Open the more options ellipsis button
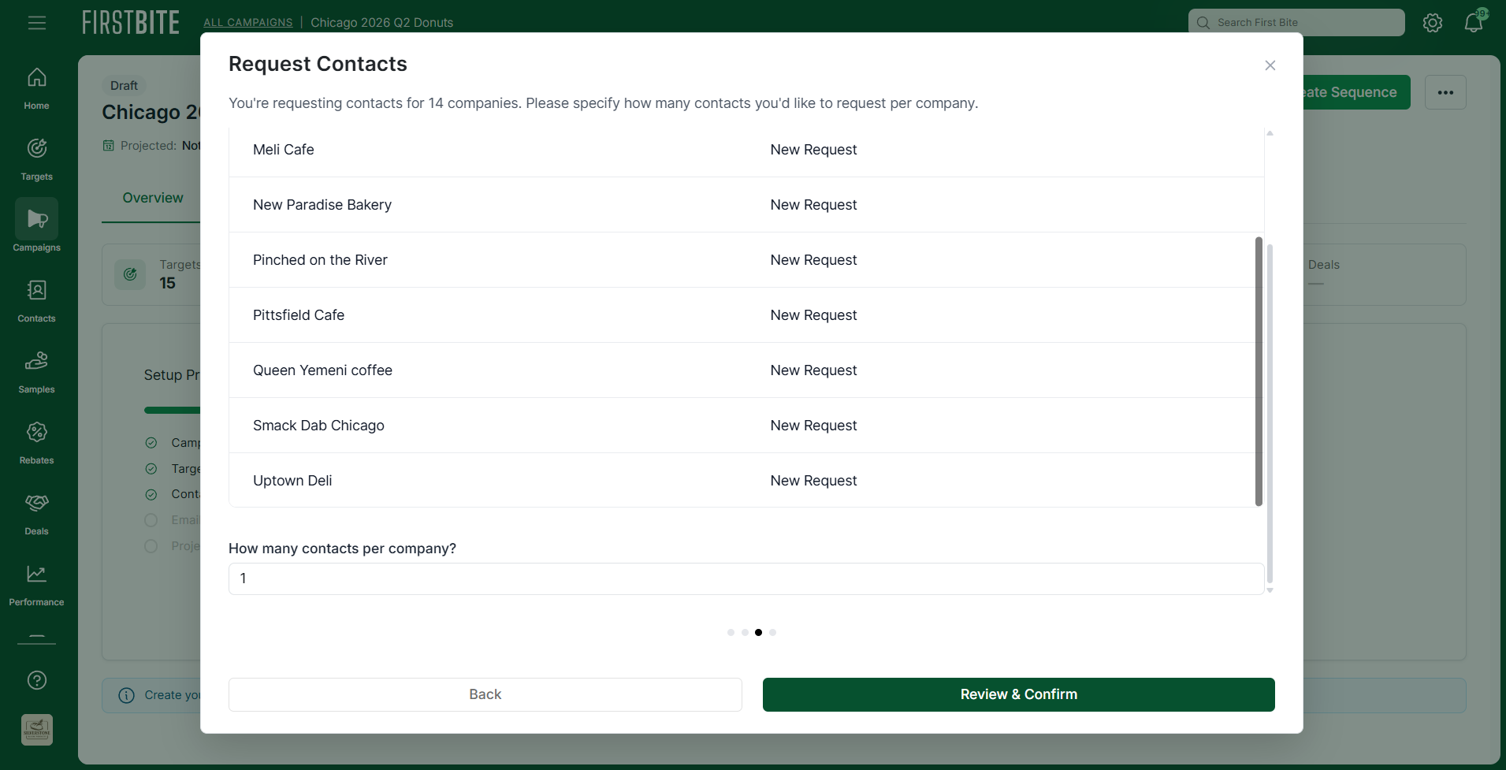Image resolution: width=1506 pixels, height=770 pixels. (1445, 92)
